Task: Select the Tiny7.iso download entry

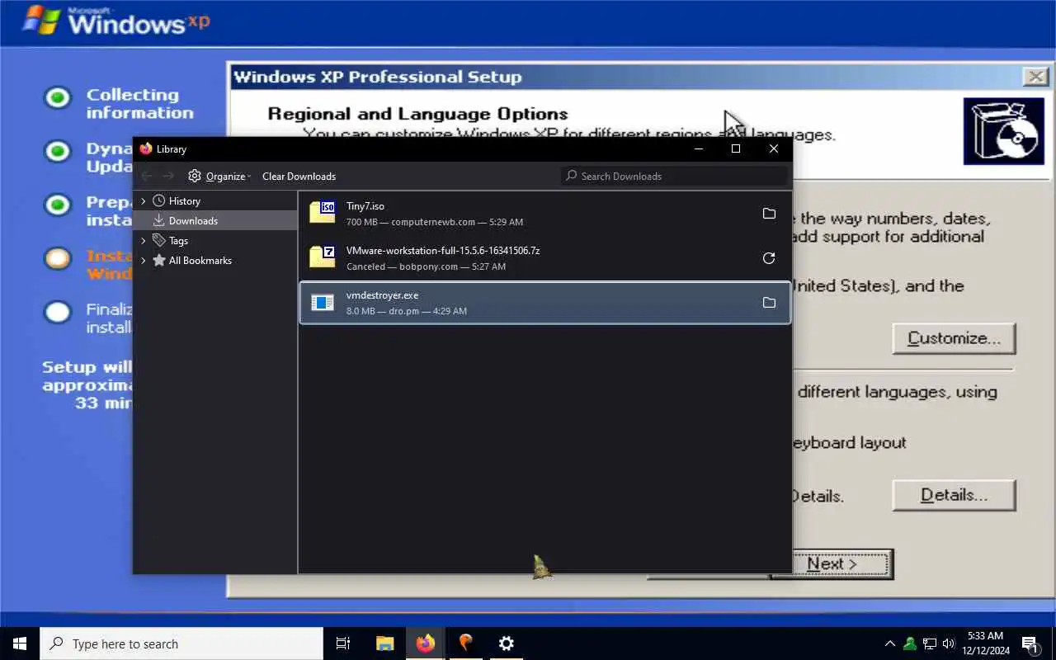Action: click(x=544, y=214)
